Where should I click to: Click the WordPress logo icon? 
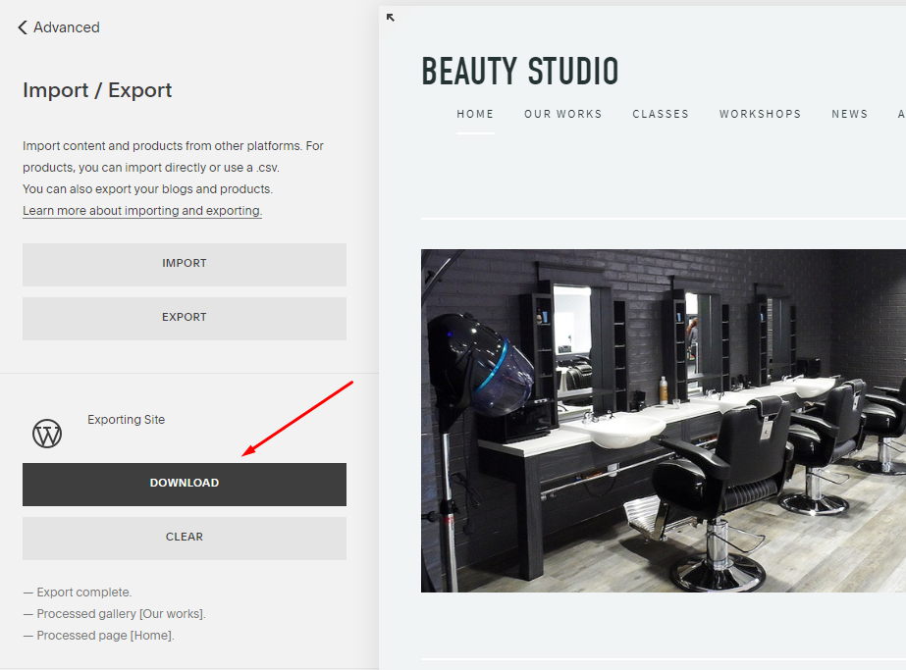pyautogui.click(x=47, y=433)
